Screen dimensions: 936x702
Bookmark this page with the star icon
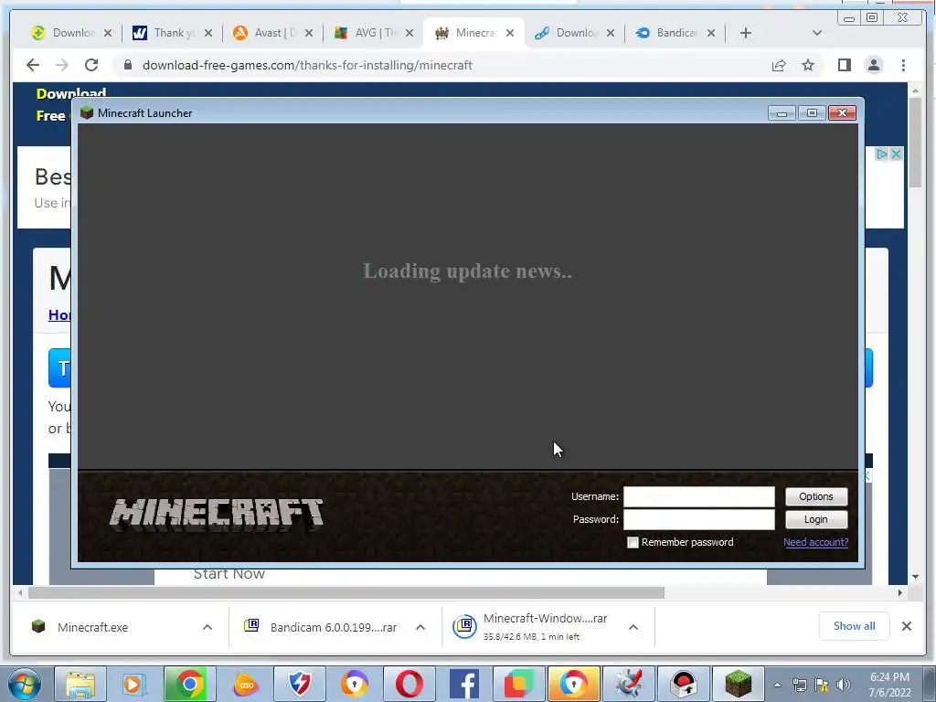(x=808, y=65)
